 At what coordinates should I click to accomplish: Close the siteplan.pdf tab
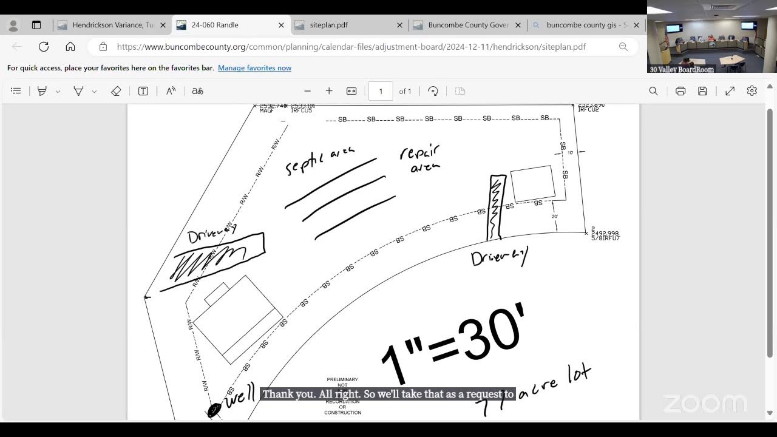click(399, 25)
